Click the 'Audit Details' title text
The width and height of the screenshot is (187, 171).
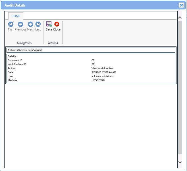(15, 5)
